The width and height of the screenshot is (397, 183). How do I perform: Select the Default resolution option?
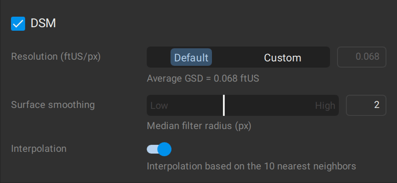click(191, 58)
